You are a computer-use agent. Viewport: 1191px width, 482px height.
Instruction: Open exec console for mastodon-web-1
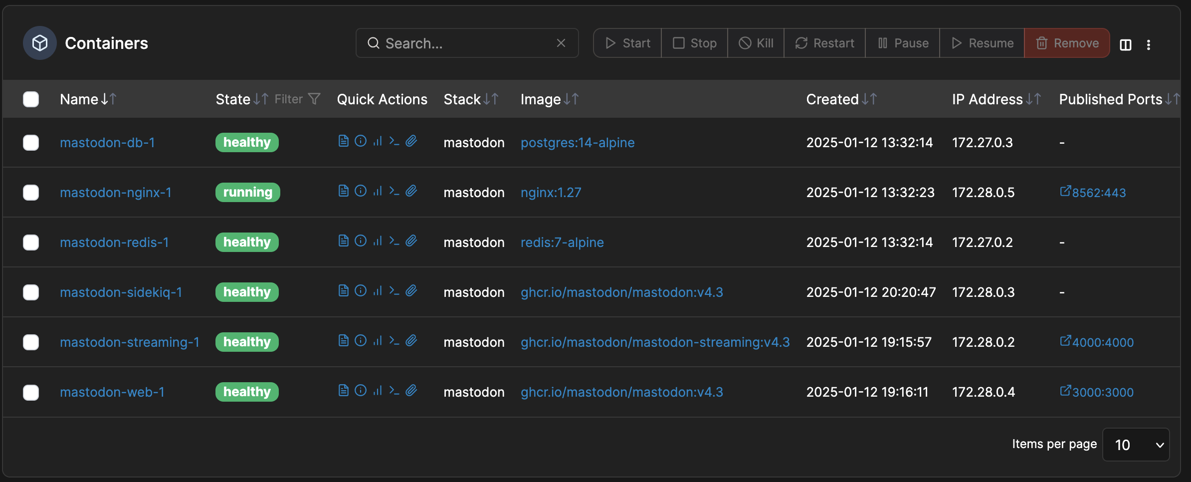pos(394,391)
